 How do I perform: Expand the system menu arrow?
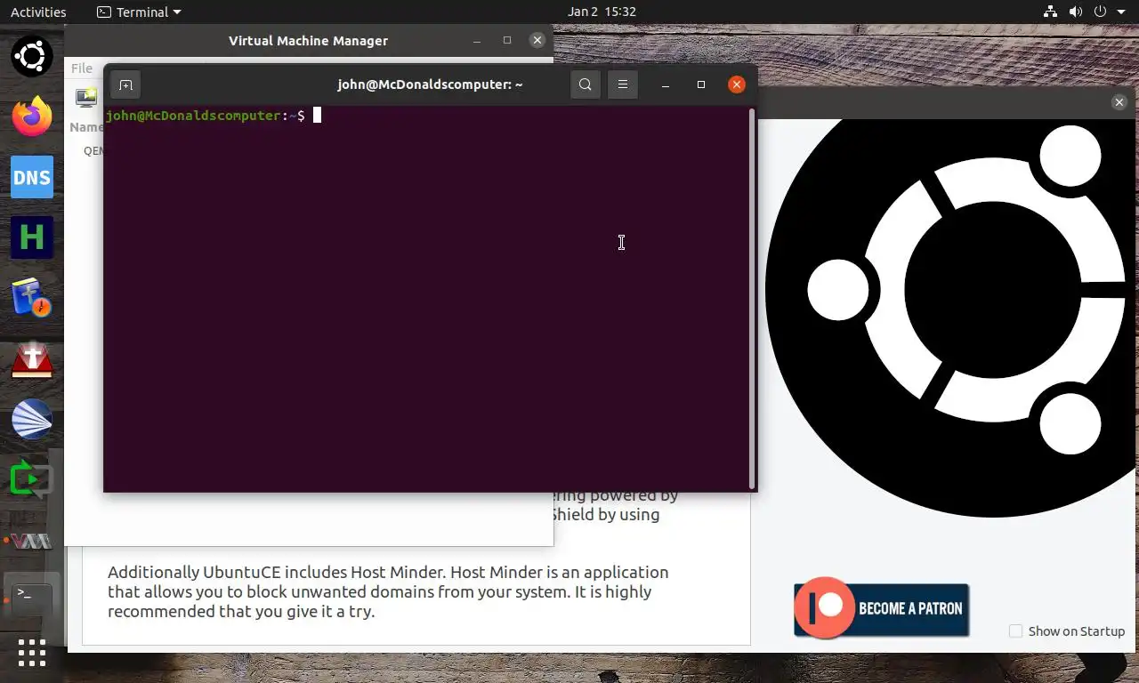coord(1121,12)
